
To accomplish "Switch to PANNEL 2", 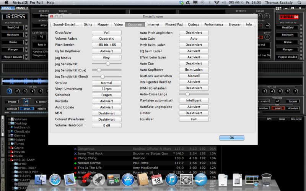I will [22, 8].
